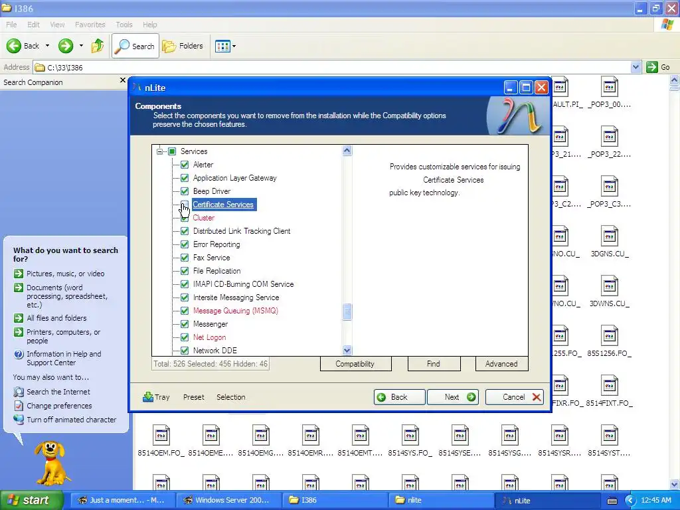Open the Forward button history dropdown arrow
The height and width of the screenshot is (510, 680).
coord(81,46)
